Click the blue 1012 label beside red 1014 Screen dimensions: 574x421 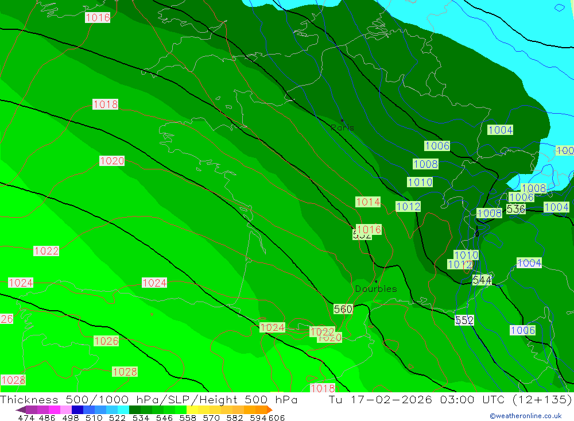[x=408, y=207]
